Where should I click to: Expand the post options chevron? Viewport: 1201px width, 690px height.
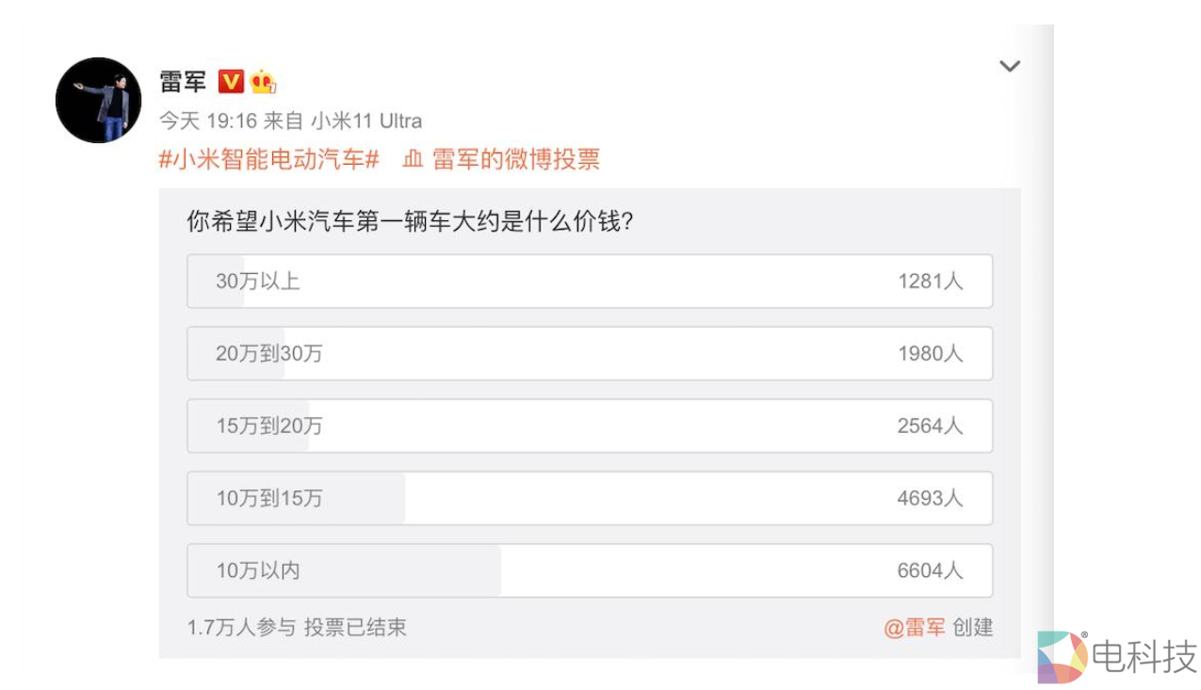click(x=1009, y=66)
